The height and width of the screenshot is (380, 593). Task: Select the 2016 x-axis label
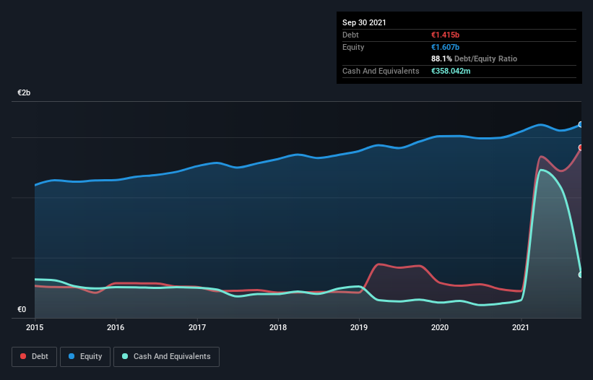(x=116, y=327)
